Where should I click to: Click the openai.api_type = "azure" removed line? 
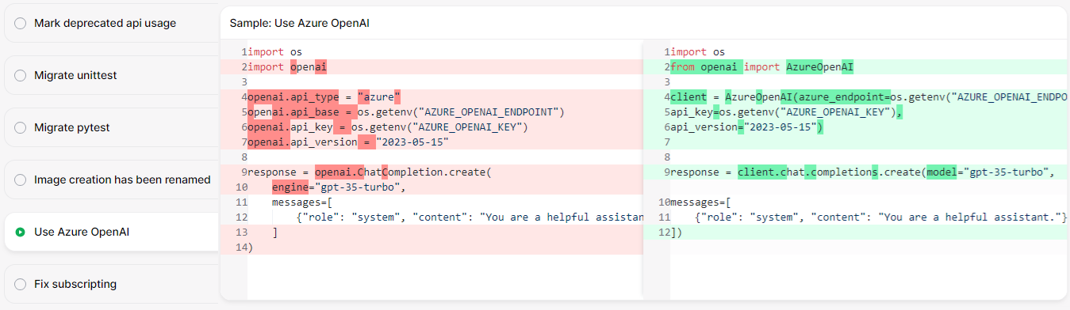431,97
